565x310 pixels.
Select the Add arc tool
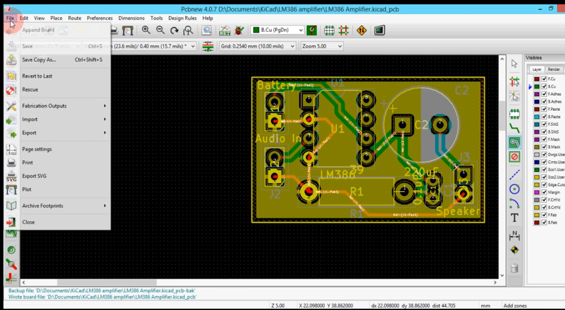[514, 203]
